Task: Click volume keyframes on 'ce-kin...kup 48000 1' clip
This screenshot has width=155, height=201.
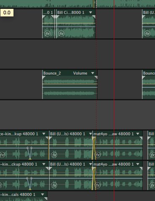Action: (29, 153)
